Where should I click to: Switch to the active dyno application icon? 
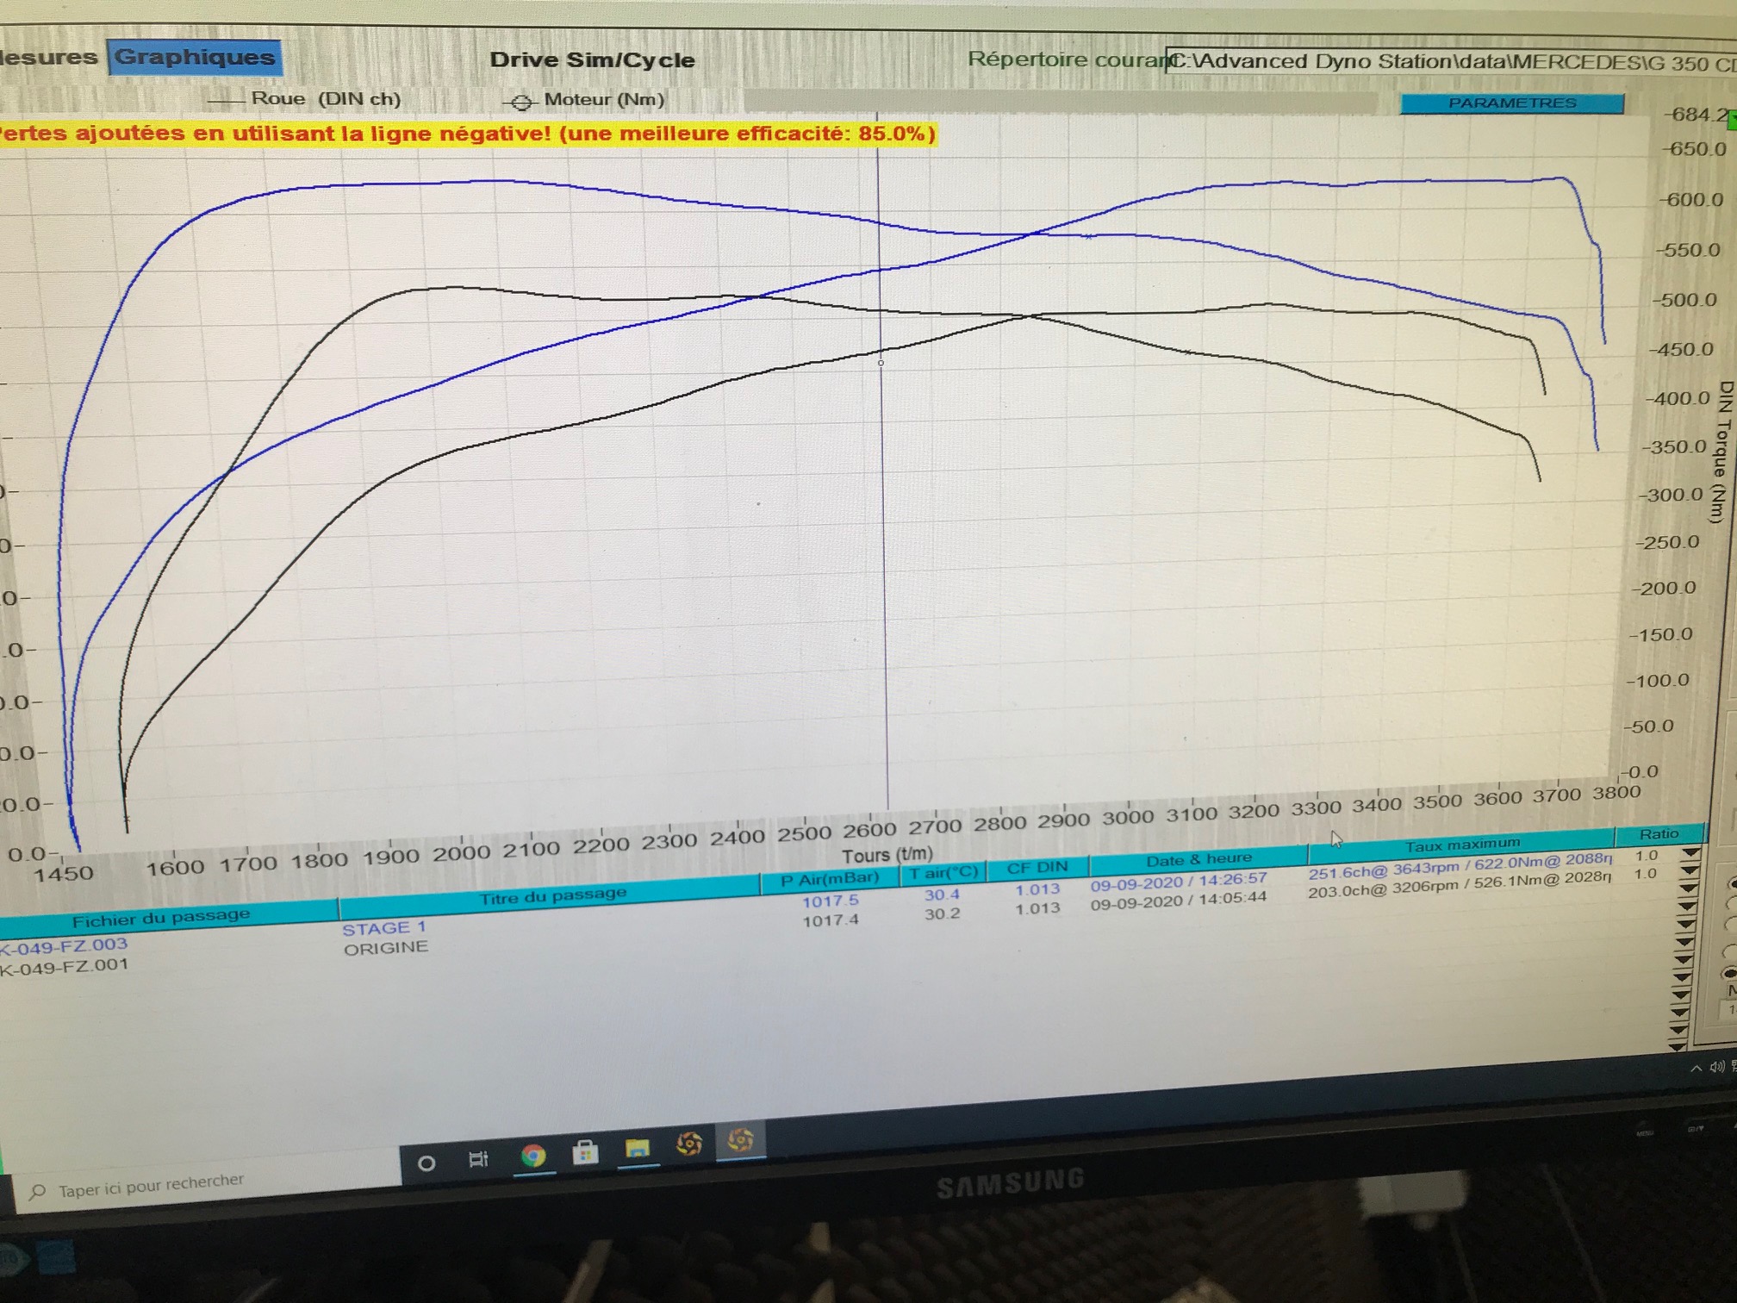740,1142
